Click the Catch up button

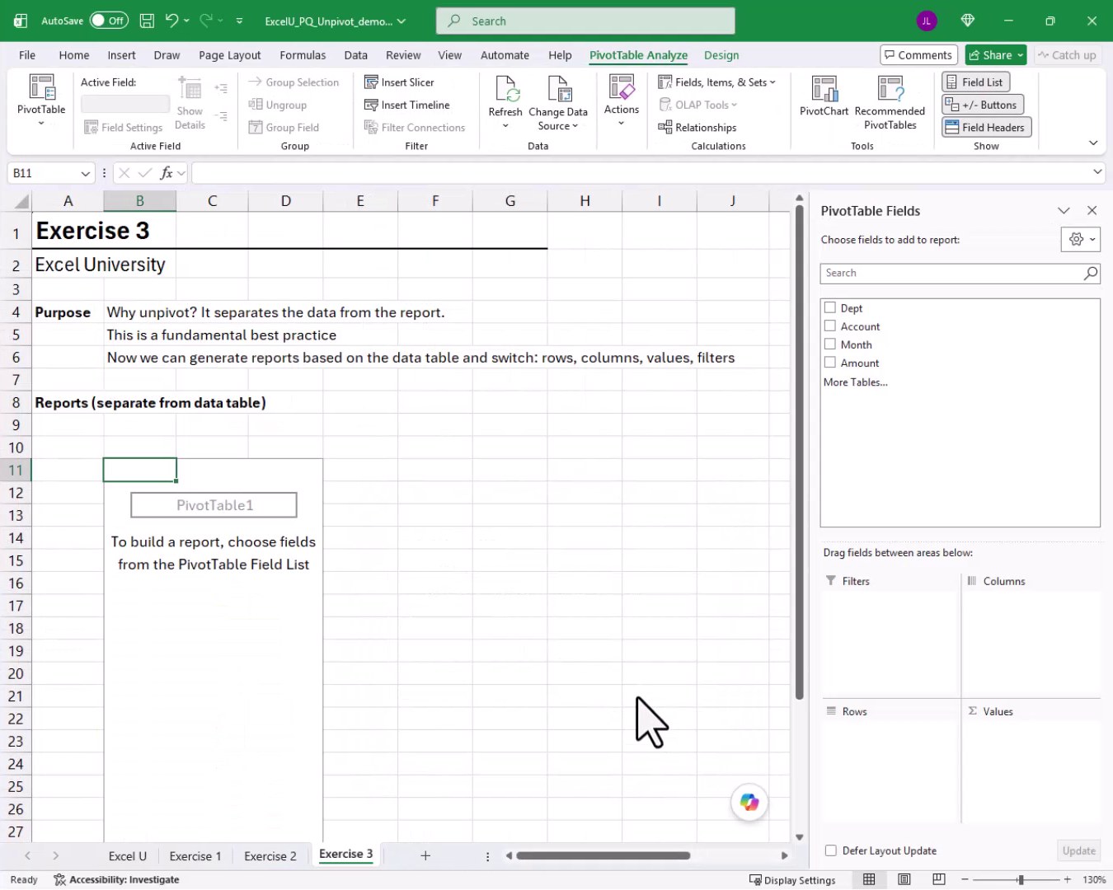pyautogui.click(x=1067, y=55)
